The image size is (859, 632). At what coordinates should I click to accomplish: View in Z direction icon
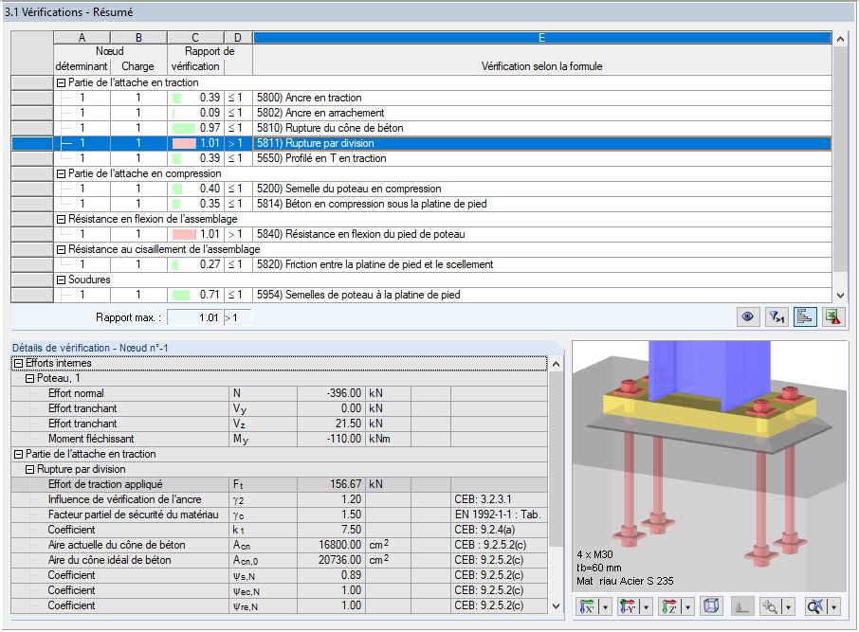point(669,606)
